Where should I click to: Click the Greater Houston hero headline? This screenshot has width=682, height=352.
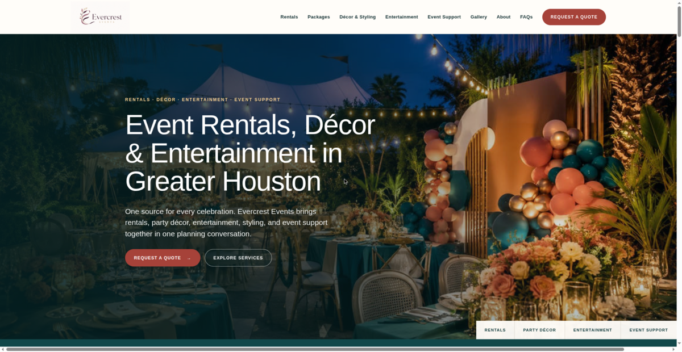click(x=250, y=153)
